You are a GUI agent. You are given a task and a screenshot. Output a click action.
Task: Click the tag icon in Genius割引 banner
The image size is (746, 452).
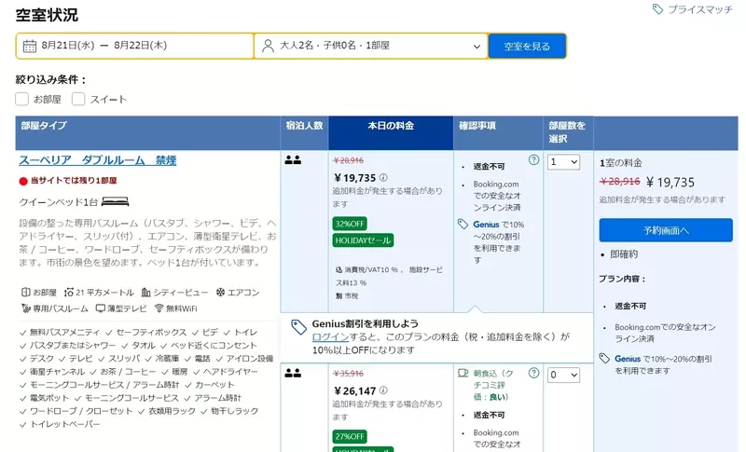click(x=298, y=327)
